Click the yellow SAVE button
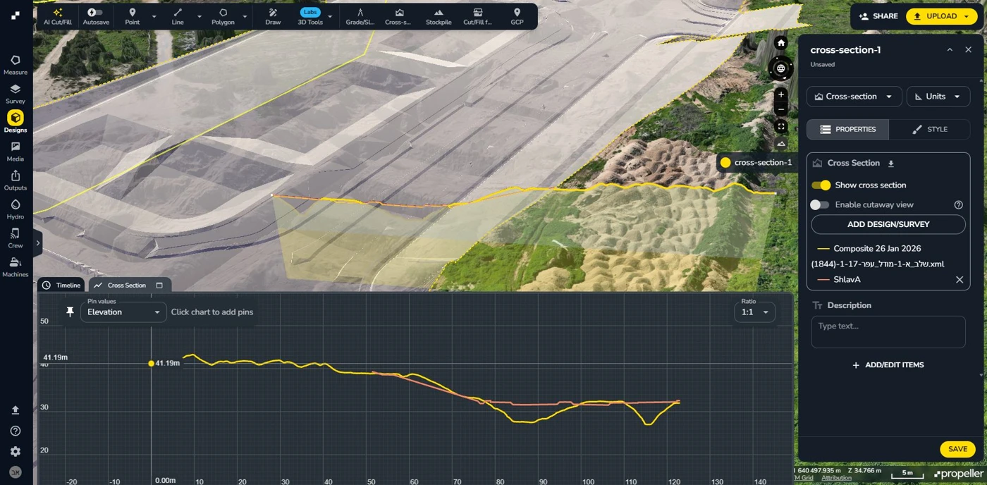 point(957,449)
